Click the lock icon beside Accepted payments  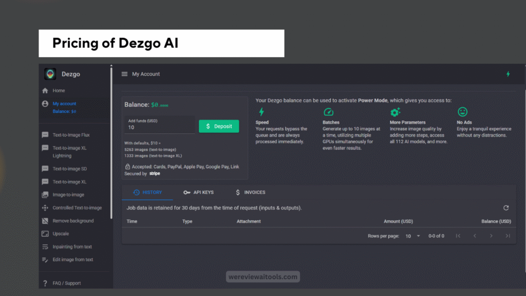127,166
